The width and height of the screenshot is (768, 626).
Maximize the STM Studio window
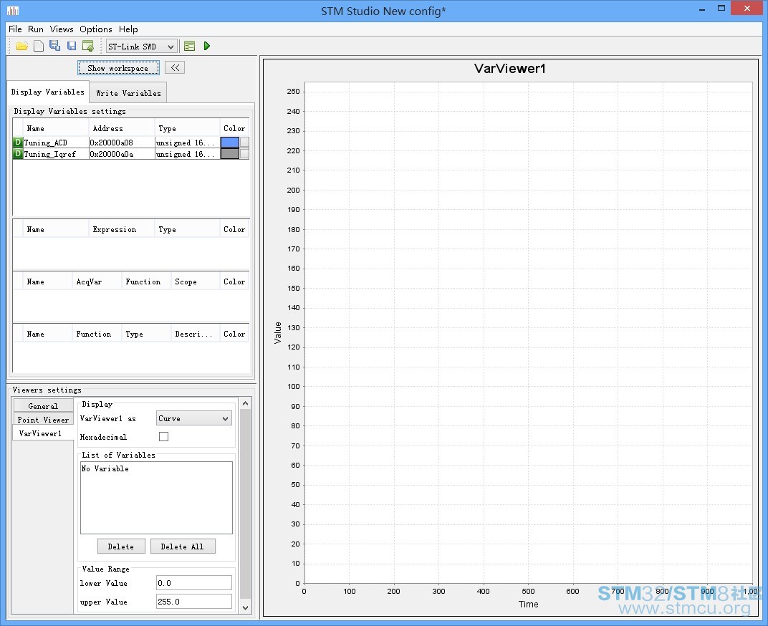click(721, 9)
